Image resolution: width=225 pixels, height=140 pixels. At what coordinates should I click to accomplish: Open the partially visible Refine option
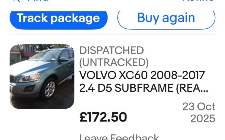pyautogui.click(x=198, y=0)
